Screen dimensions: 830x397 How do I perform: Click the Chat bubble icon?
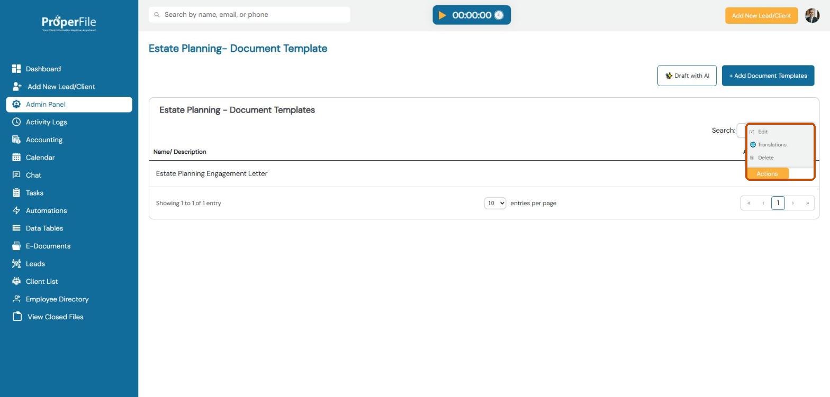[x=16, y=175]
